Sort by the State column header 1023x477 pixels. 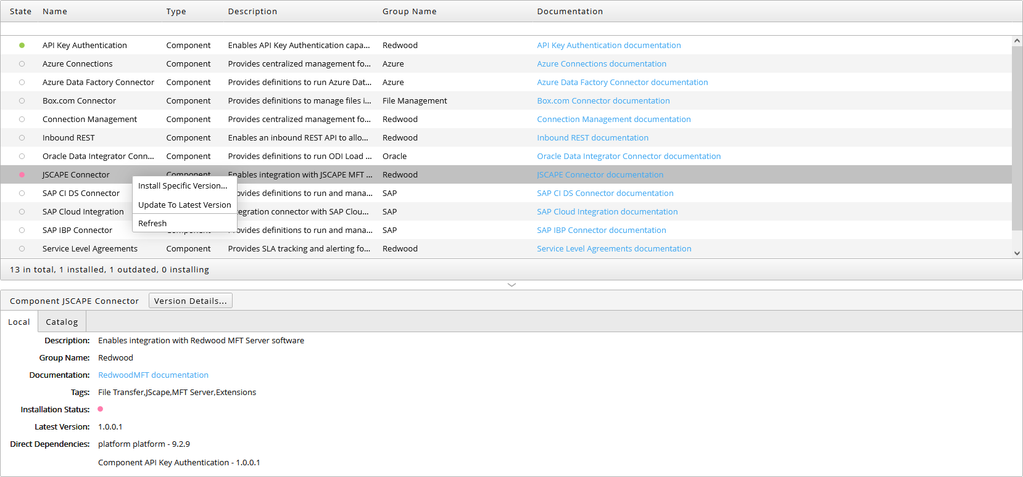[20, 11]
